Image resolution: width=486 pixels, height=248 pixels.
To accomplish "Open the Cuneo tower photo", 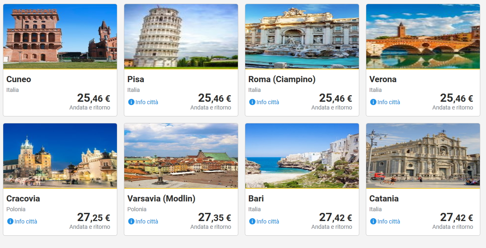I will [60, 36].
